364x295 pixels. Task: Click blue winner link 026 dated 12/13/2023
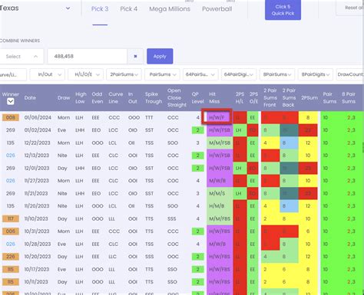pyautogui.click(x=11, y=156)
